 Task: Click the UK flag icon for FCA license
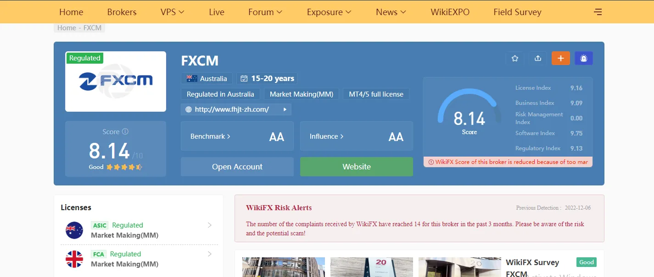74,259
